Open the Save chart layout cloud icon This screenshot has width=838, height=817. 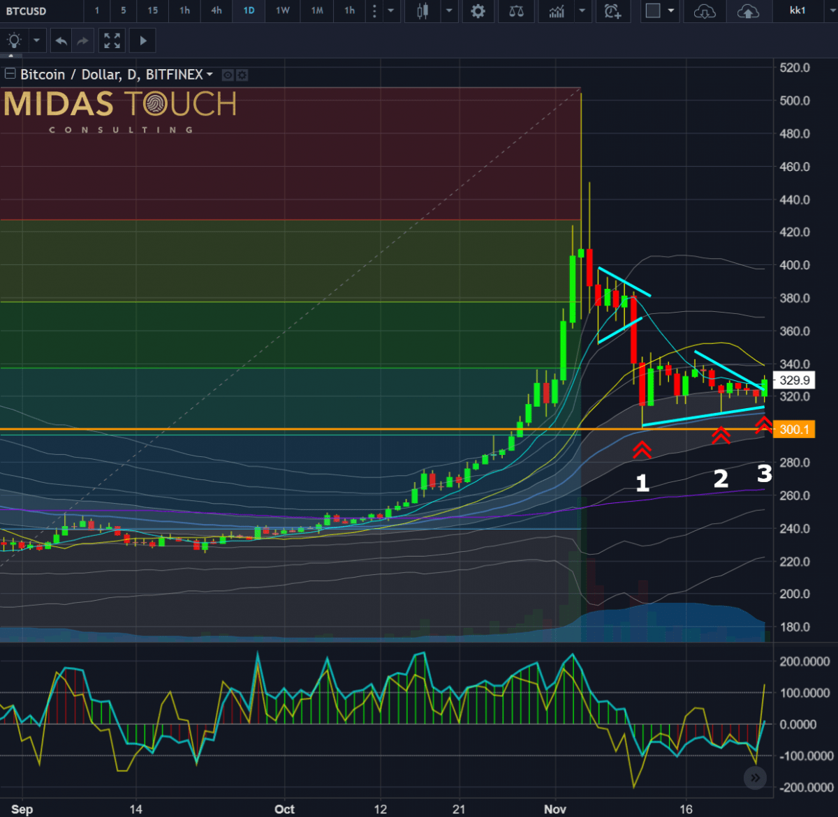point(749,11)
